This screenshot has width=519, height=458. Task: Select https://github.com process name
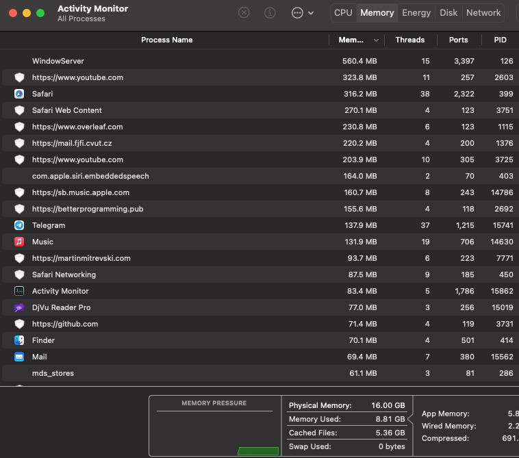(x=65, y=324)
